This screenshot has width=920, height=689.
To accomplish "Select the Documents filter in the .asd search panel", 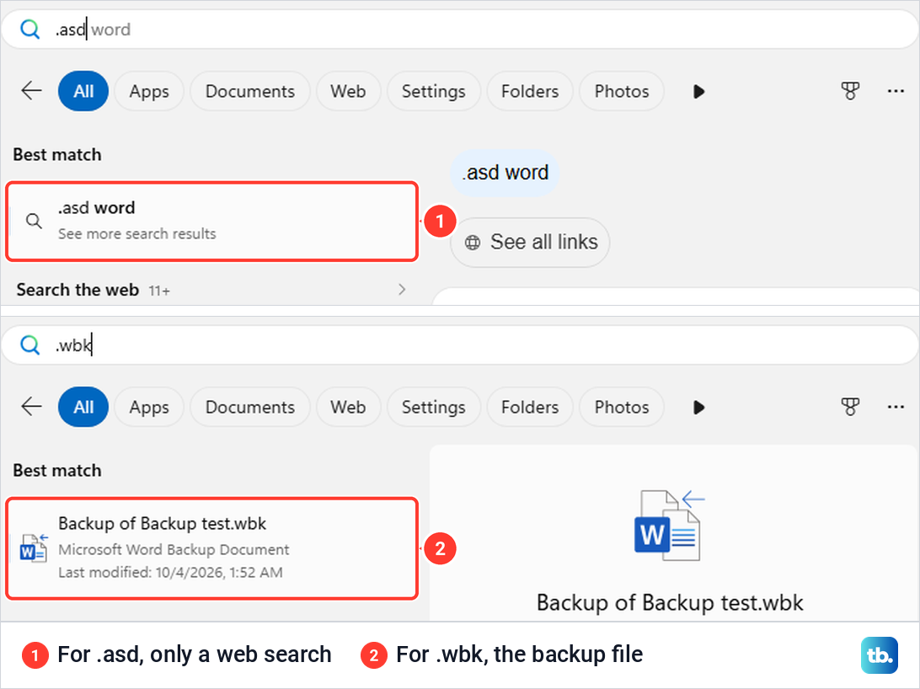I will [x=250, y=91].
